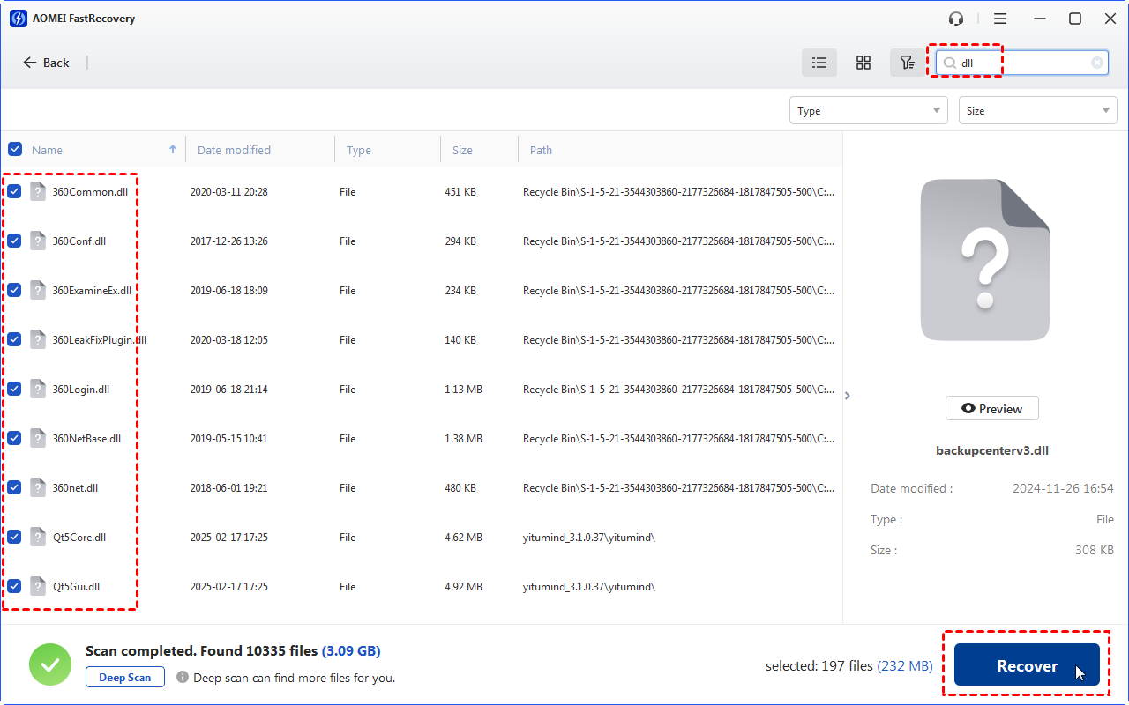Screen dimensions: 1129x705
Task: Click the file icon for 360Login.dll
Action: [38, 389]
